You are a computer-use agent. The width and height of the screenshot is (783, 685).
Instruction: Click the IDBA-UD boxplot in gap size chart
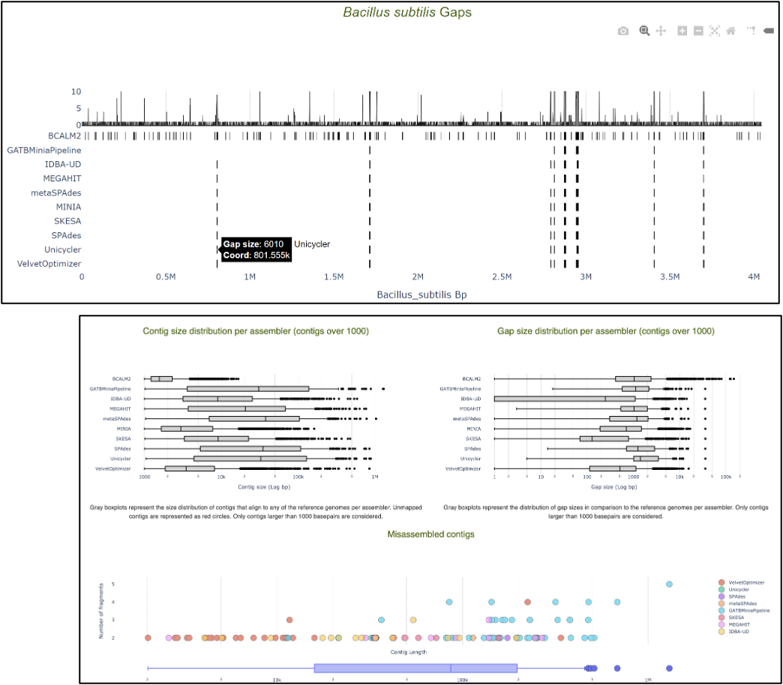pos(565,399)
